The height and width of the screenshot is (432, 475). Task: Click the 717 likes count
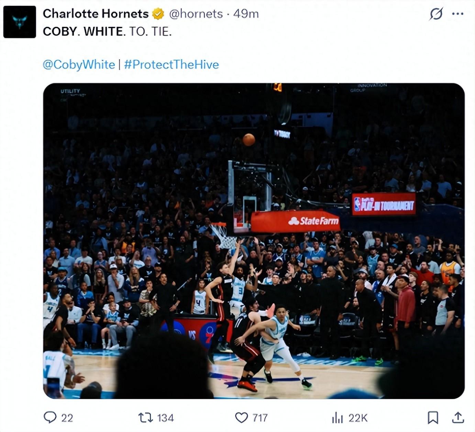coord(260,418)
